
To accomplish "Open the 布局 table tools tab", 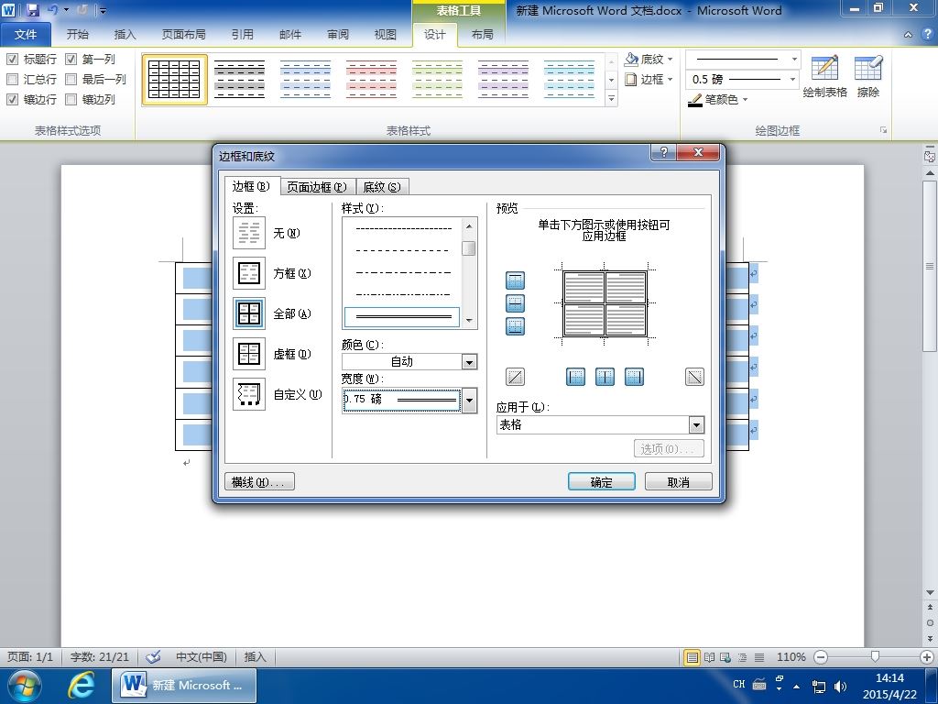I will [x=482, y=34].
